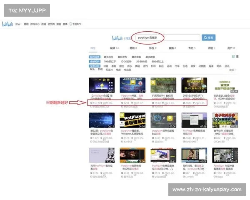Open 游戏中心 in the top navigation

pos(35,24)
